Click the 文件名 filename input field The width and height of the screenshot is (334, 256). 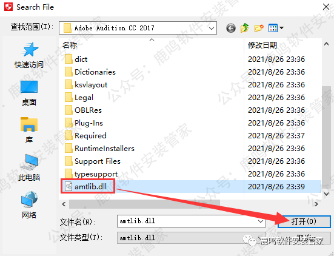click(x=192, y=221)
